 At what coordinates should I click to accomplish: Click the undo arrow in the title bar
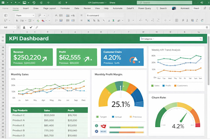coord(34,2)
